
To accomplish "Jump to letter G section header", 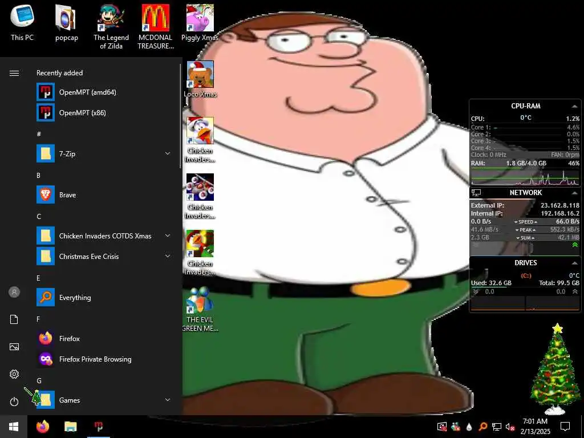I will [x=39, y=380].
